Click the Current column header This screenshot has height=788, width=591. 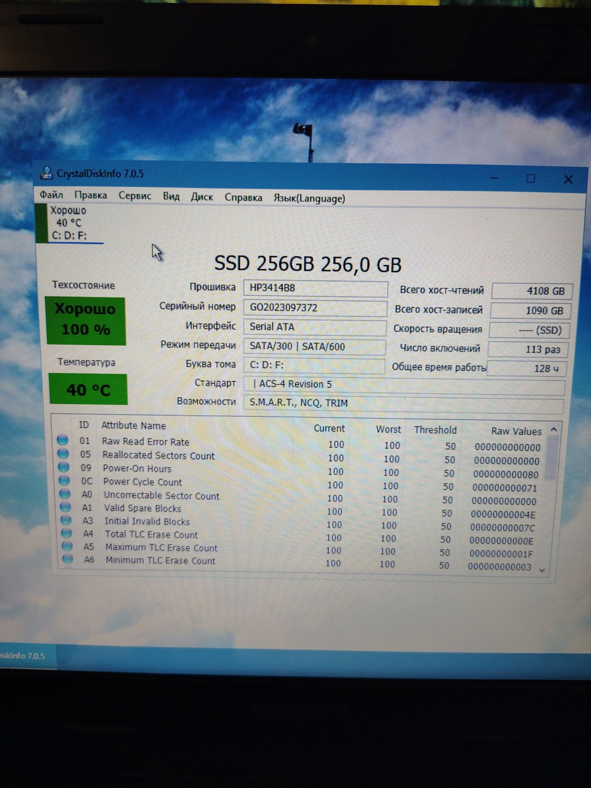click(329, 428)
